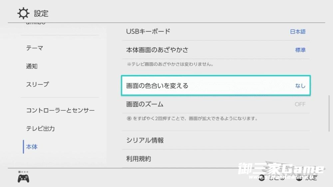
Task: Open シリアル情報 entry
Action: click(145, 140)
